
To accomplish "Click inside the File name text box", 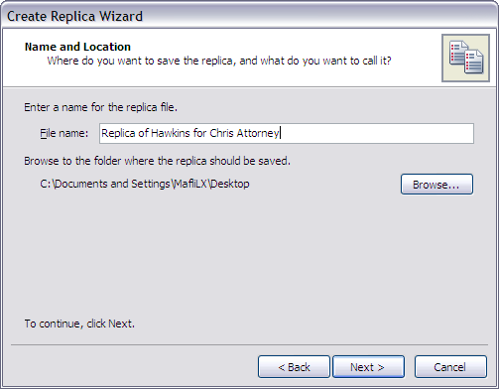I will click(287, 133).
